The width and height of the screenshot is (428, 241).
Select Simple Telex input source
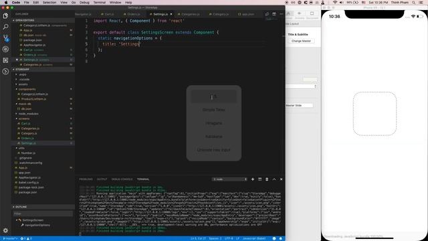(214, 110)
